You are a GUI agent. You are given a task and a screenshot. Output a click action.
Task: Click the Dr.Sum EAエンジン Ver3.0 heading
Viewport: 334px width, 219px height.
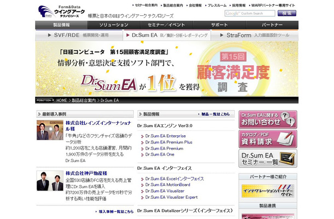pos(165,126)
